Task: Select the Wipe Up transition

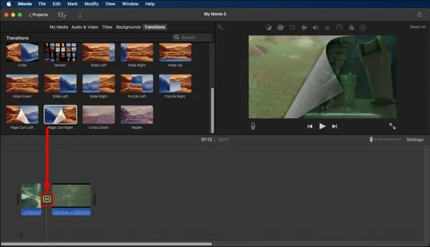Action: [x=175, y=52]
